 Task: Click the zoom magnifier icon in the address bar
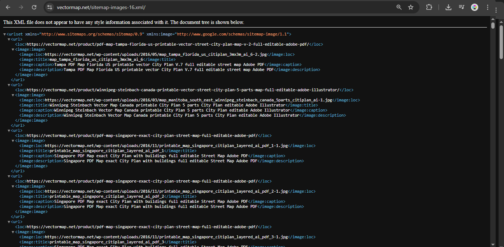coord(399,7)
